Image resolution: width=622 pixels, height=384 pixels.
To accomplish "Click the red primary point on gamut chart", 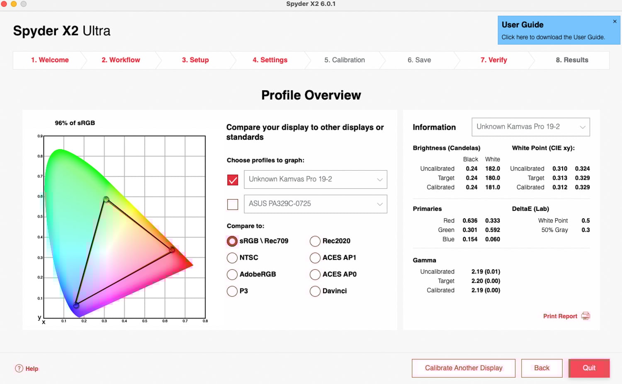I will 172,250.
